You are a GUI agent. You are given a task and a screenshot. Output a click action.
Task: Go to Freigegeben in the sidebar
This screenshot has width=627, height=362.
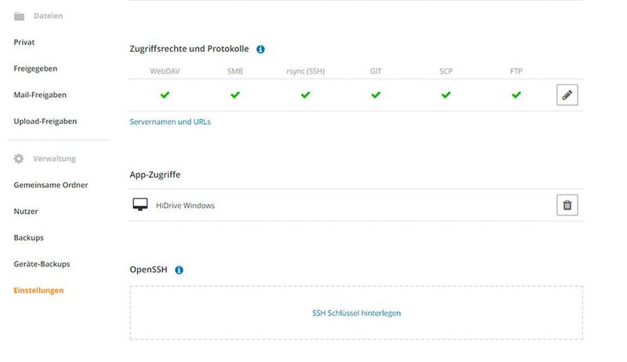coord(35,68)
